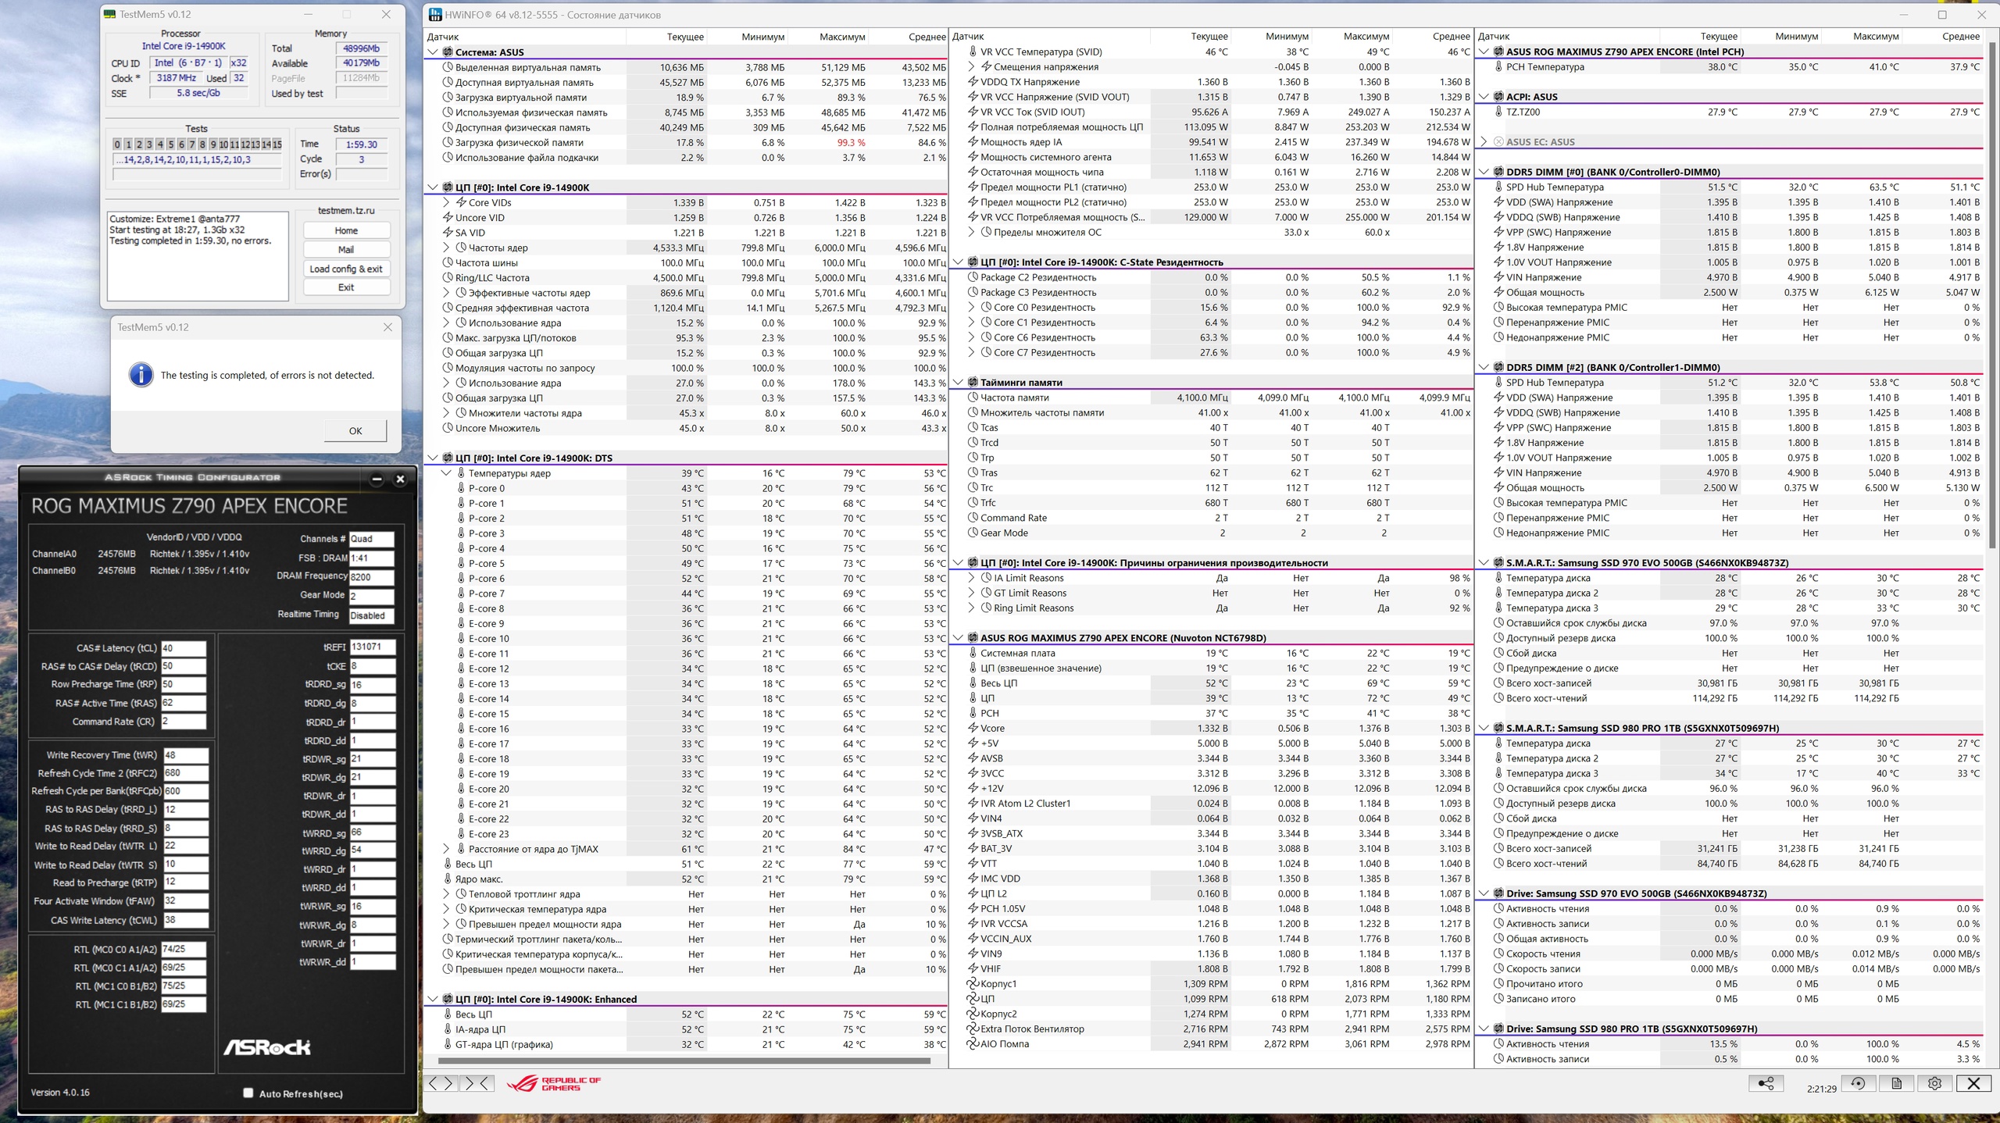Expand IA Limit Reasons row
The height and width of the screenshot is (1123, 2000).
(971, 578)
